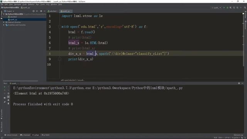Viewport: 247px width, 139px height.
Task: Expand Scratches and Consoles node
Action: pos(4,25)
